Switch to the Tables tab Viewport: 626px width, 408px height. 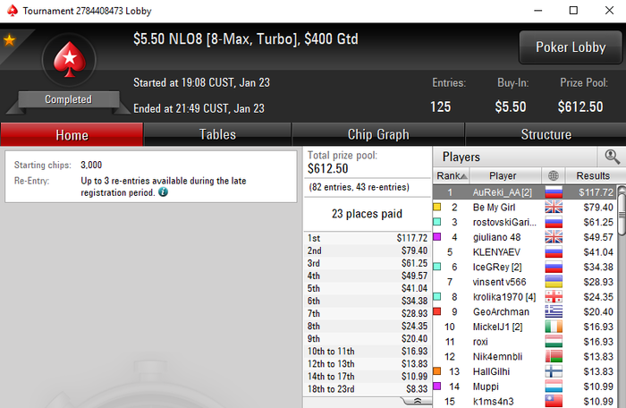point(217,134)
